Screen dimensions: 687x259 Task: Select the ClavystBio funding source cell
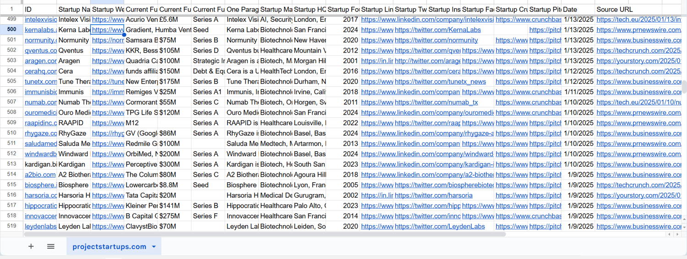coord(141,227)
